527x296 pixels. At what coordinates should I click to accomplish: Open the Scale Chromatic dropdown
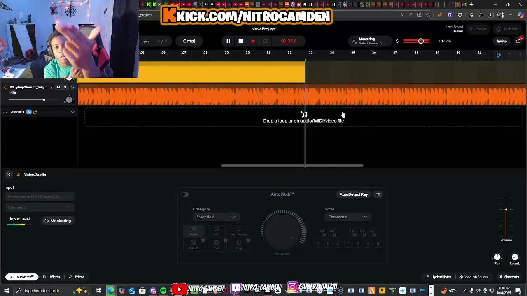click(x=347, y=217)
